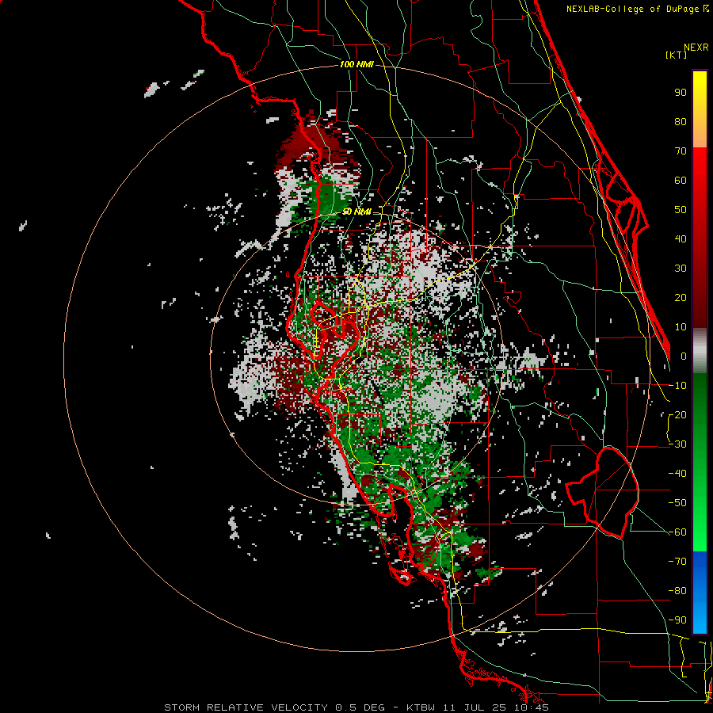Click the Storm Relative Velocity caption text
This screenshot has height=713, width=713.
[x=356, y=707]
